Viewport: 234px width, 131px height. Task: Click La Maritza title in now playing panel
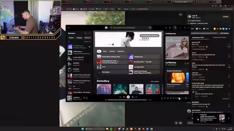pyautogui.click(x=171, y=63)
